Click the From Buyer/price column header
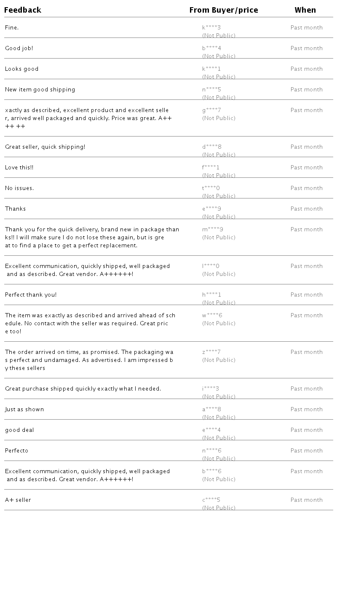Screen dimensions: 337x600 click(x=224, y=10)
